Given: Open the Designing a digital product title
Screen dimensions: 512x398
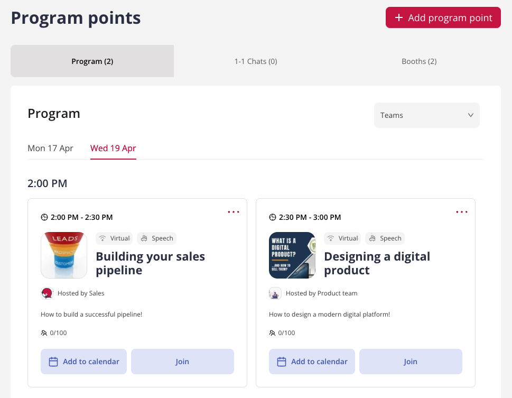Looking at the screenshot, I should coord(377,263).
